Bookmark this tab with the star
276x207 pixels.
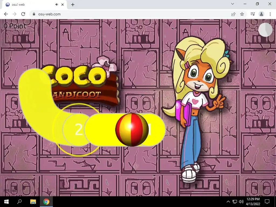(242, 14)
